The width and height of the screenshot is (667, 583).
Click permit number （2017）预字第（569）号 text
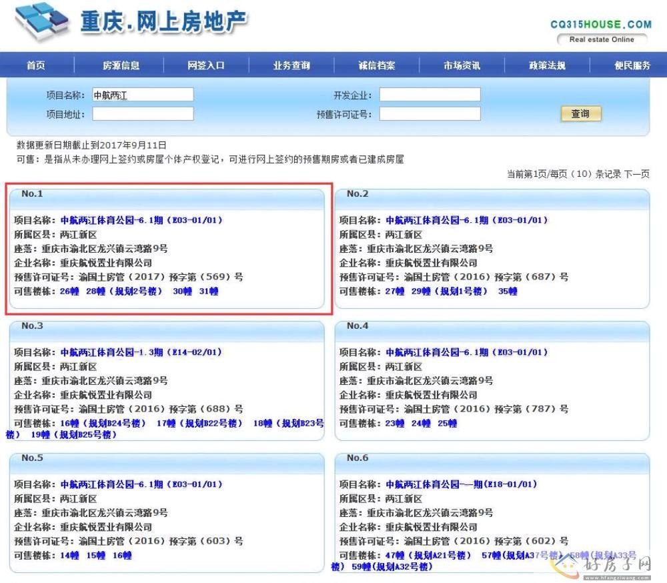click(x=185, y=277)
